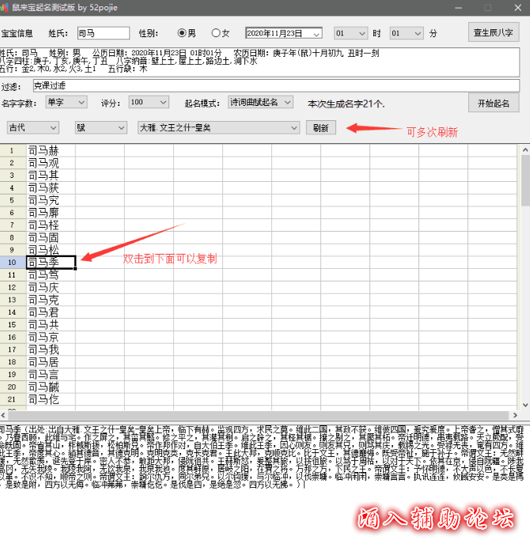
Task: Click row header number 21
Action: coord(13,399)
